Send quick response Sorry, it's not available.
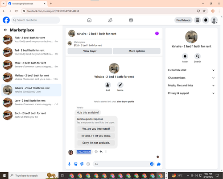The height and width of the screenshot is (179, 223). coord(96,143)
